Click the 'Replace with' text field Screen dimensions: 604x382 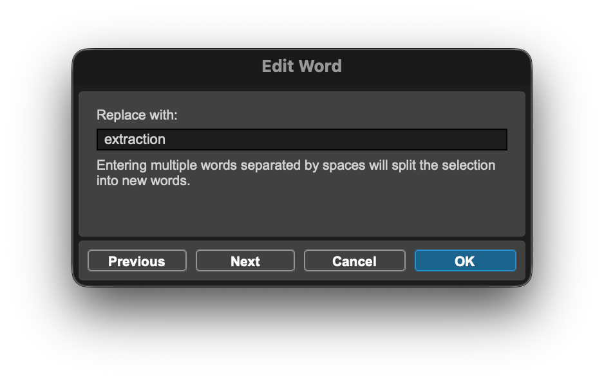point(301,140)
